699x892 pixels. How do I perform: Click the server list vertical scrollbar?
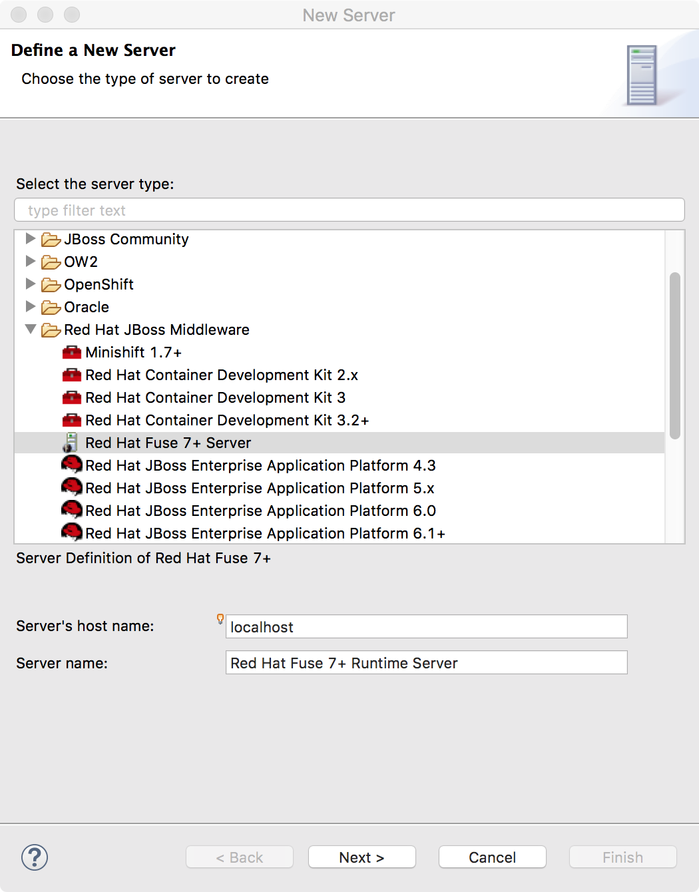click(674, 355)
